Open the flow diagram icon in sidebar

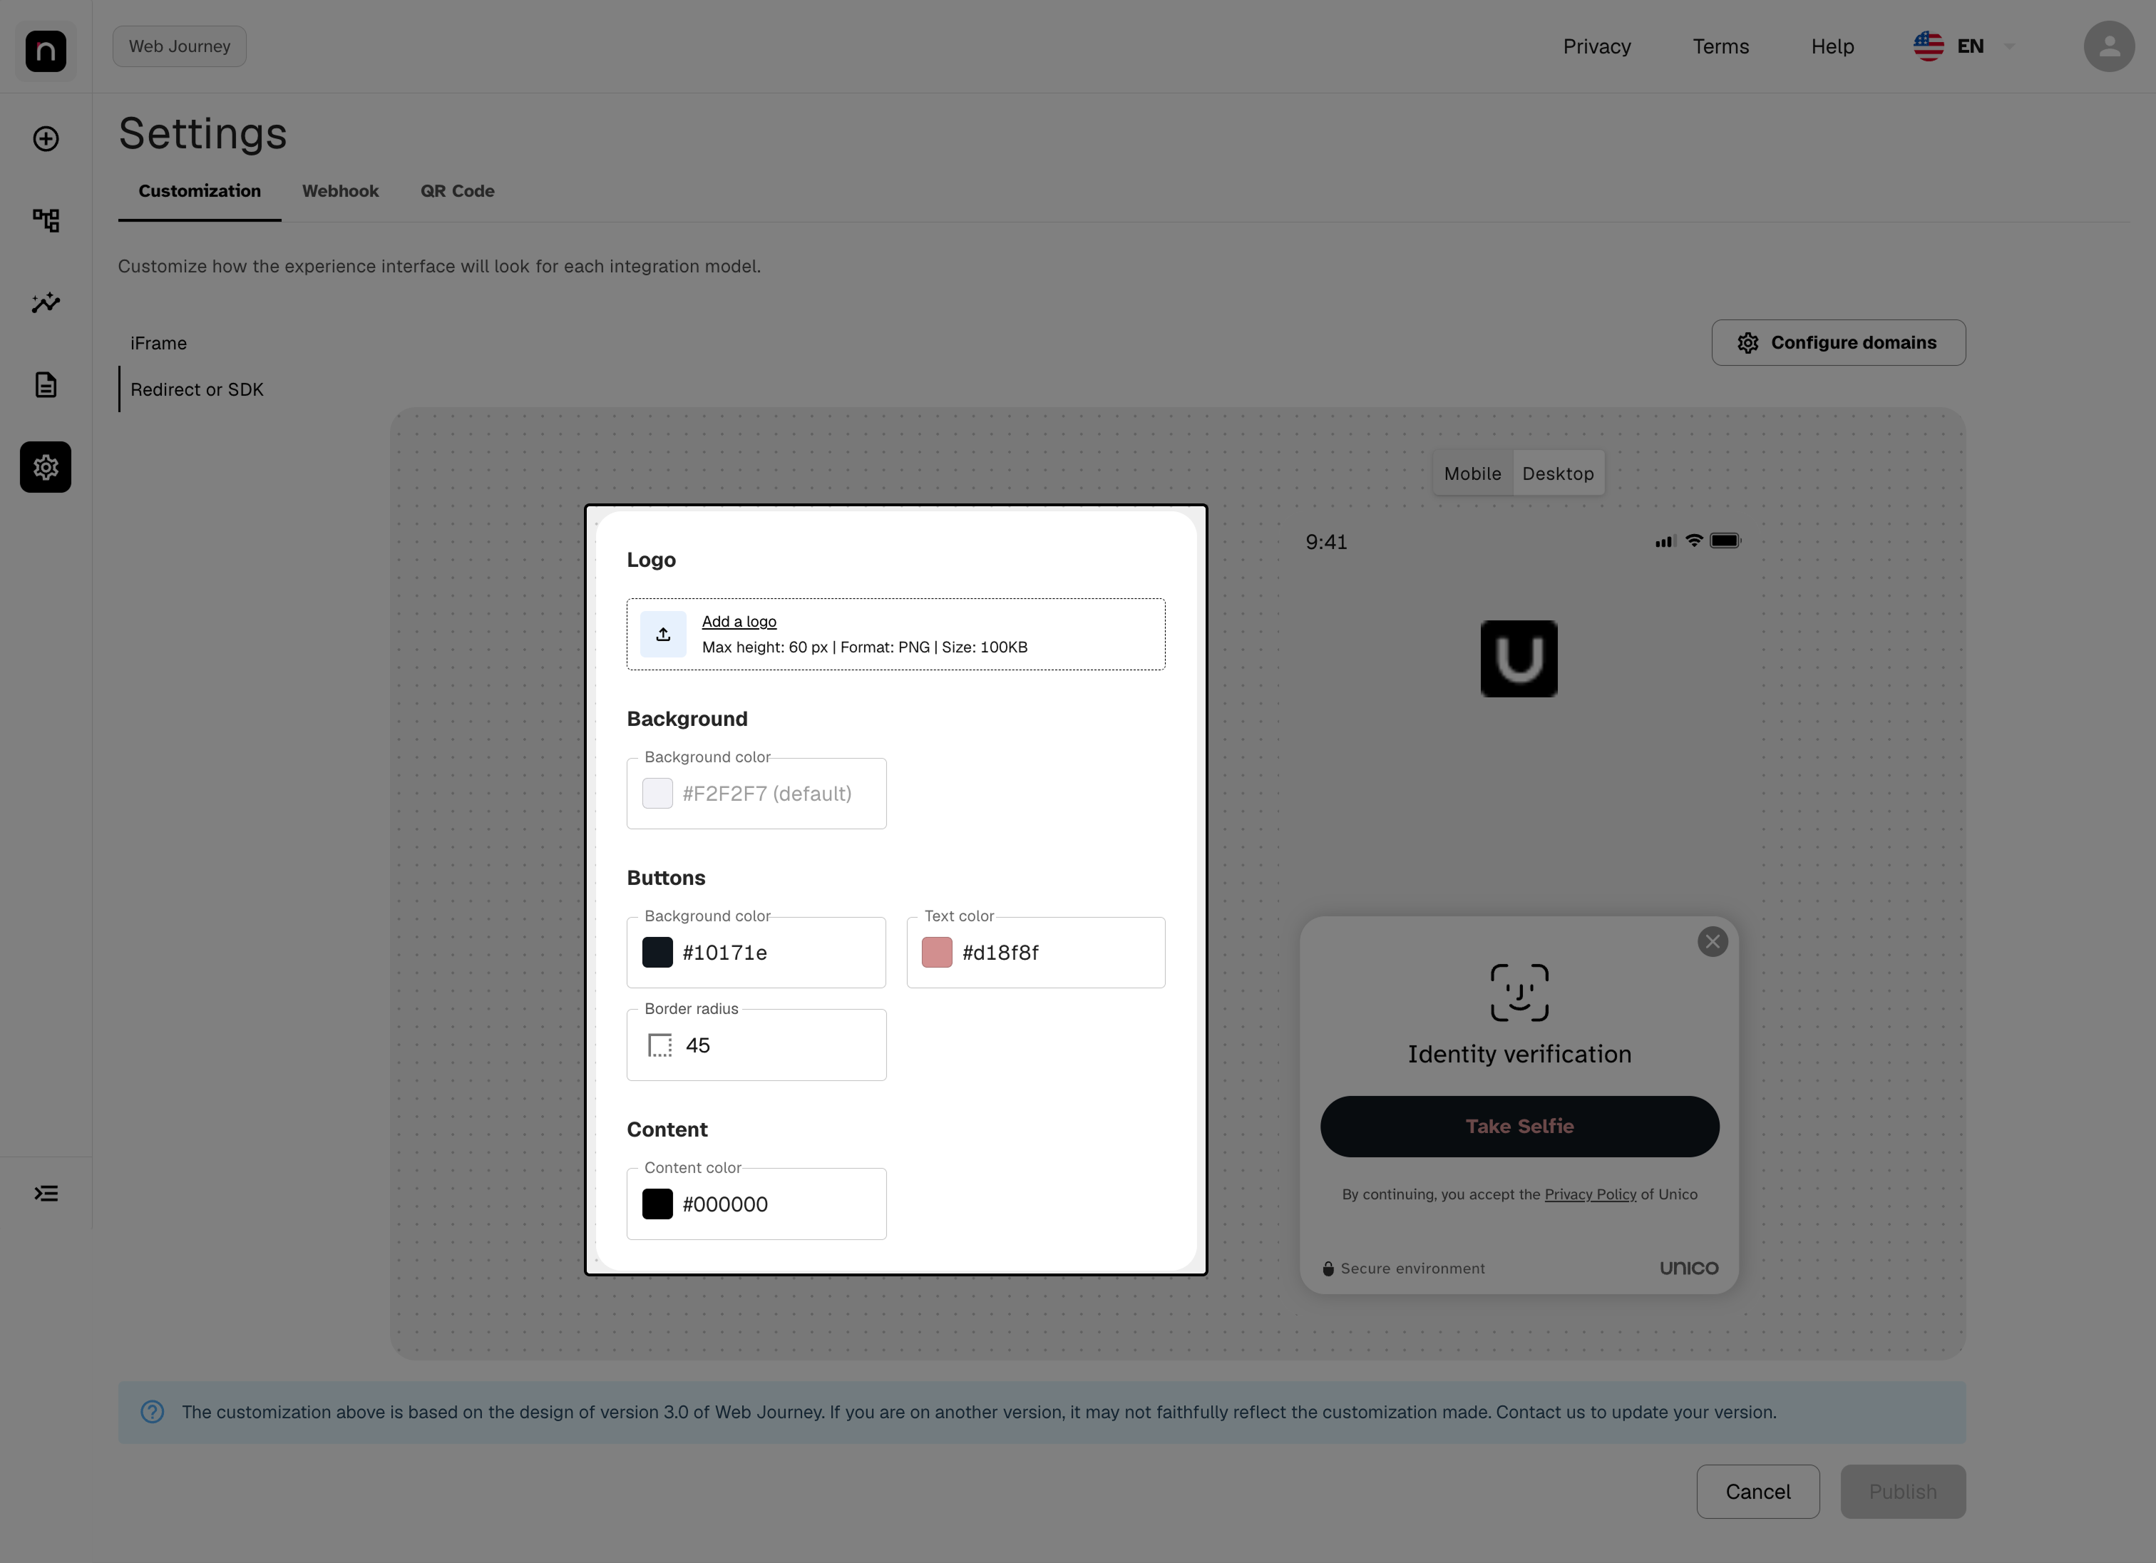[46, 220]
